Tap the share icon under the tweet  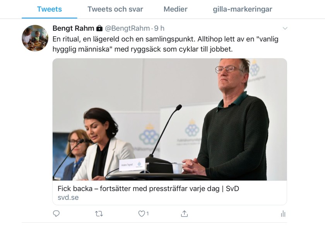(185, 213)
